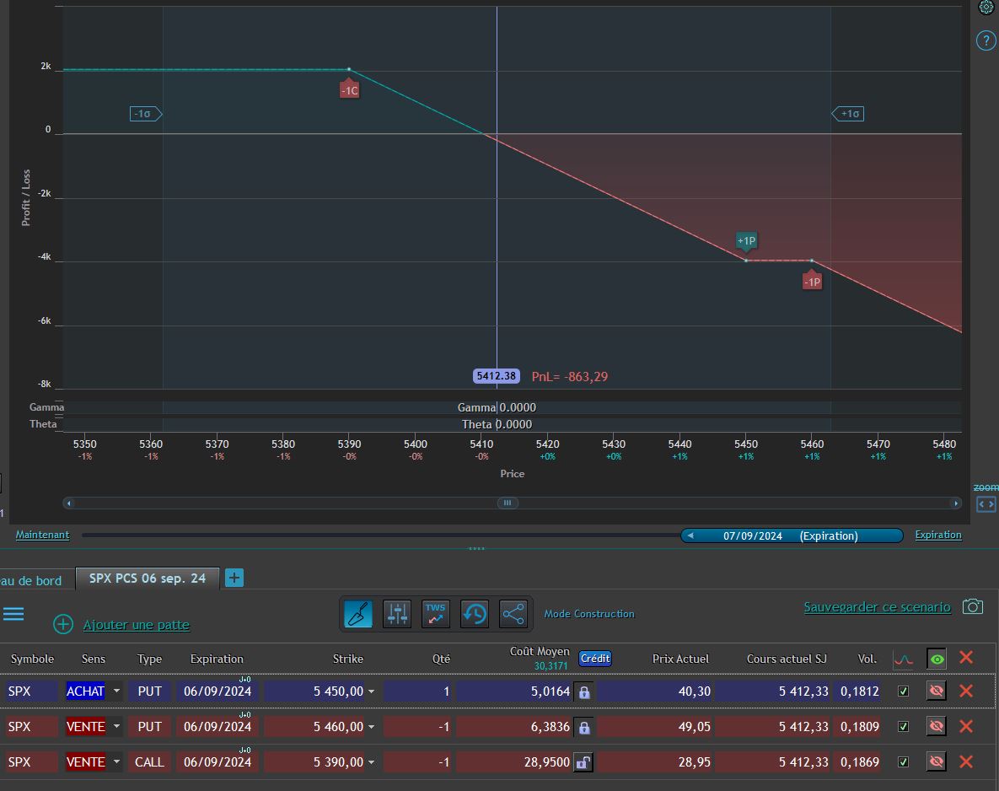The height and width of the screenshot is (791, 999).
Task: Expand the 5 460,00 strike dropdown
Action: click(372, 727)
